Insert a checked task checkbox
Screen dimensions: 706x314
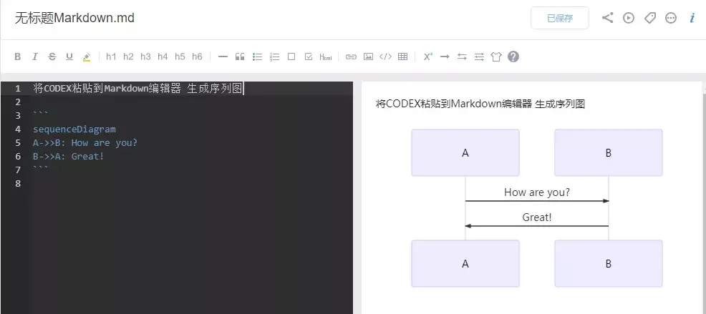(309, 57)
